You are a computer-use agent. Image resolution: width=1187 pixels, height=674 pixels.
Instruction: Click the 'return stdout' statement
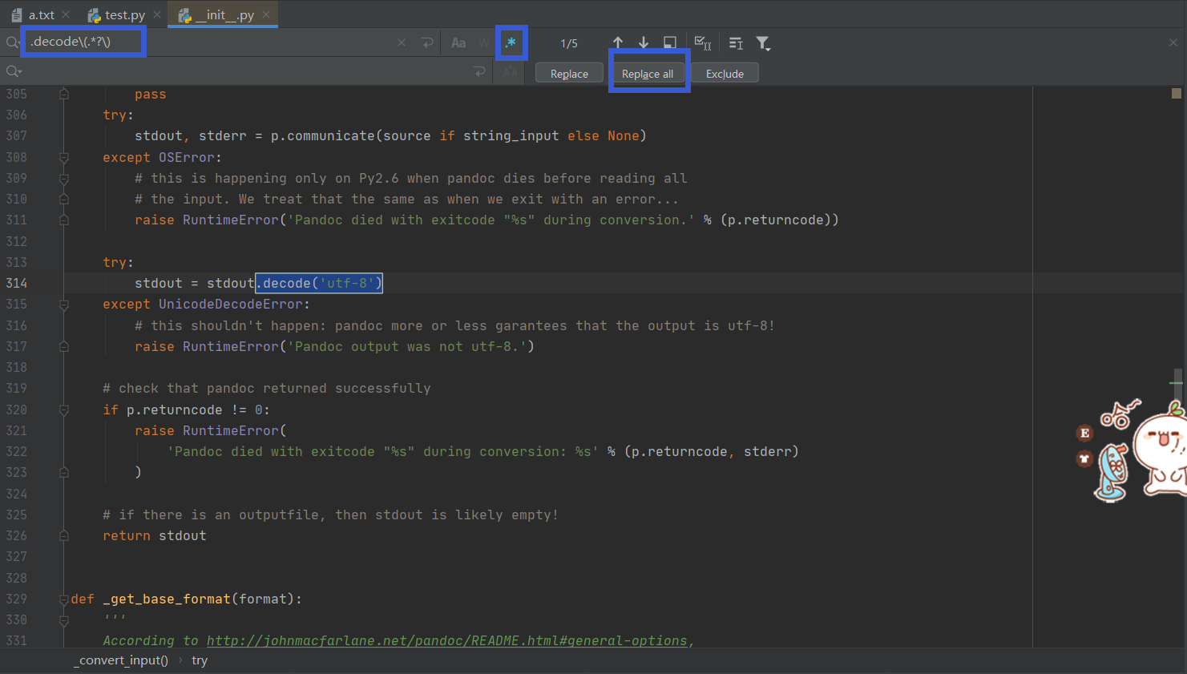tap(155, 535)
